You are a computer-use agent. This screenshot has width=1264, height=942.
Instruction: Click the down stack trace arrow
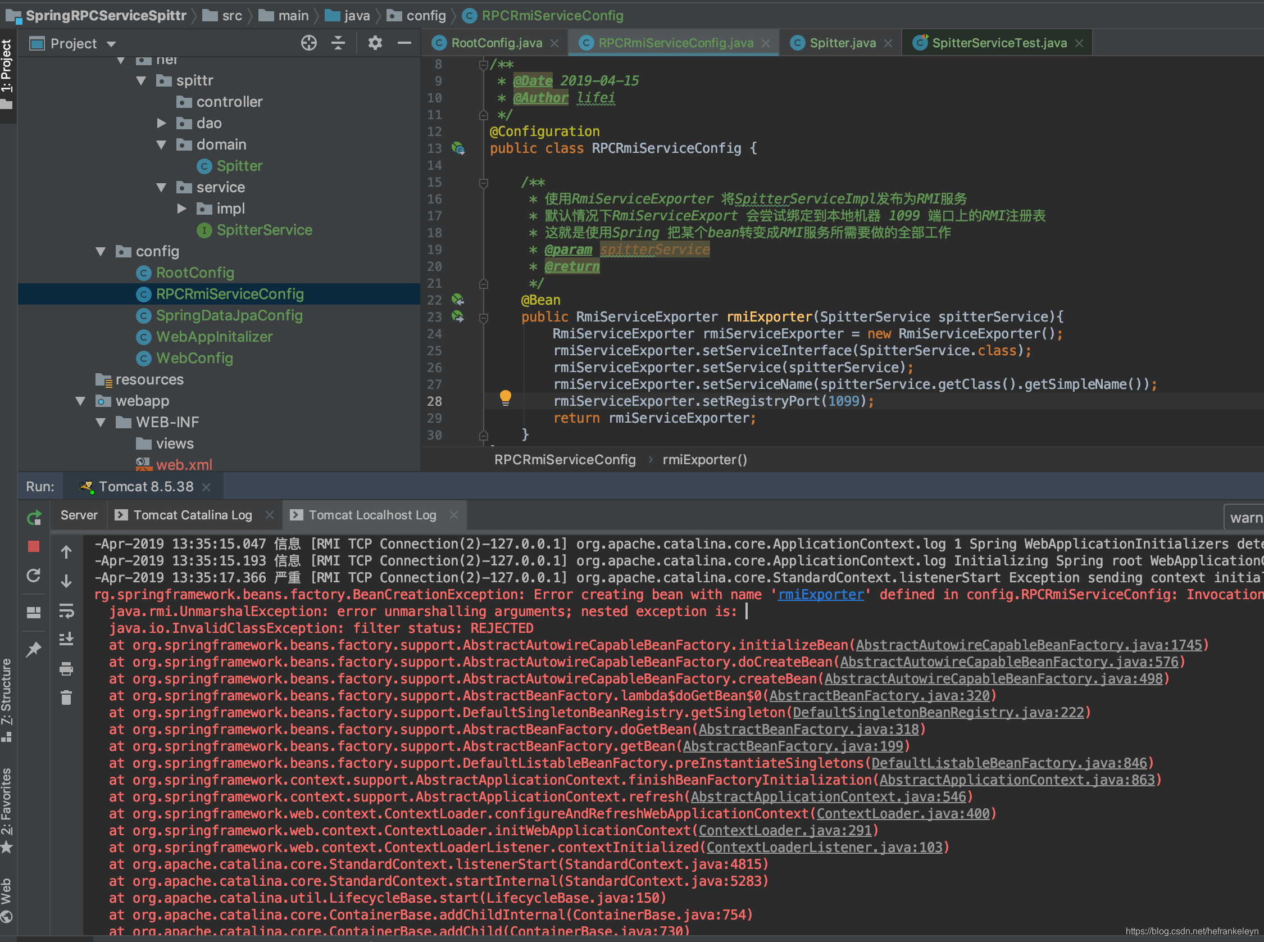[x=66, y=581]
